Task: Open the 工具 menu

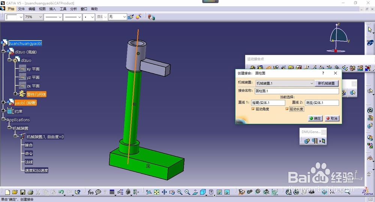Action: (63, 9)
